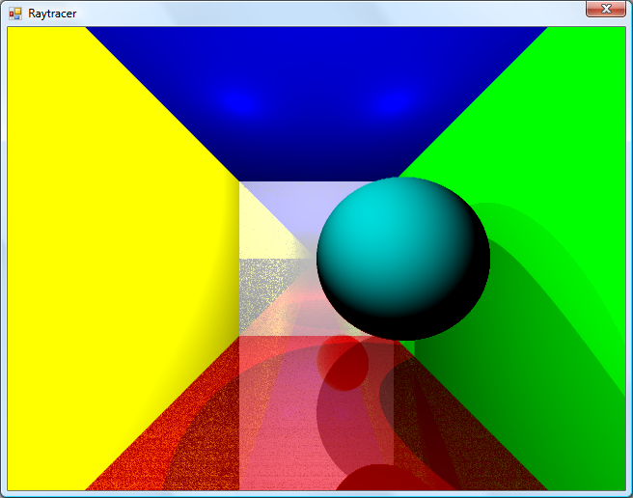Click the right light spot on the ceiling
The width and height of the screenshot is (633, 498).
click(391, 101)
